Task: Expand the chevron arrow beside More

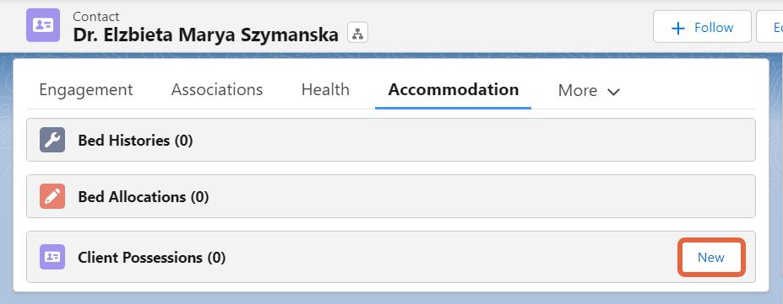Action: (x=613, y=92)
